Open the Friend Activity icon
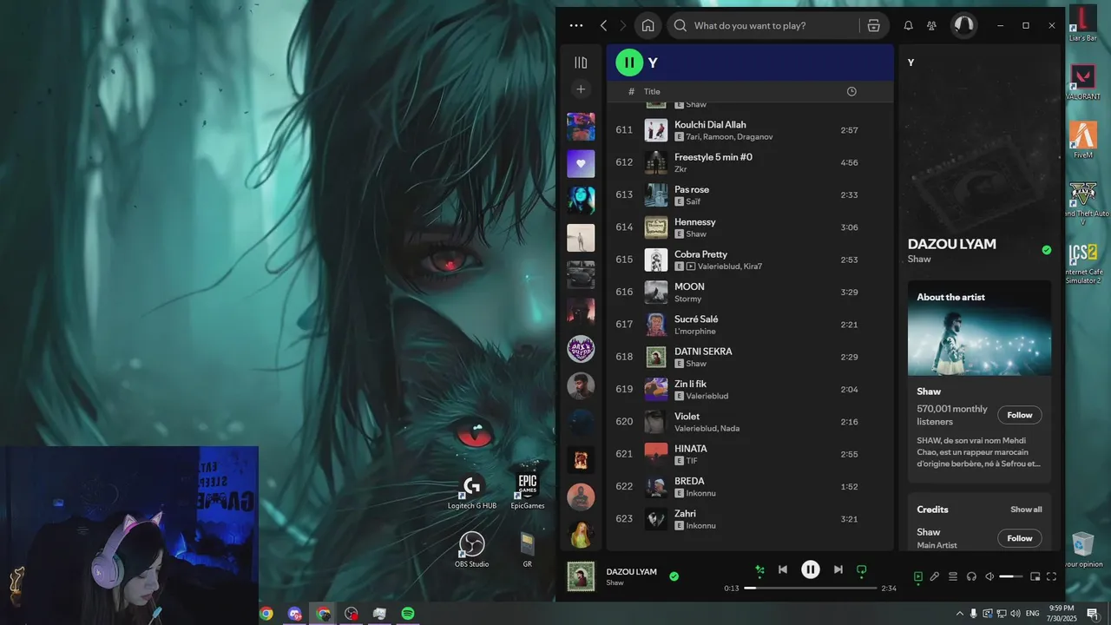The image size is (1111, 625). pos(931,26)
